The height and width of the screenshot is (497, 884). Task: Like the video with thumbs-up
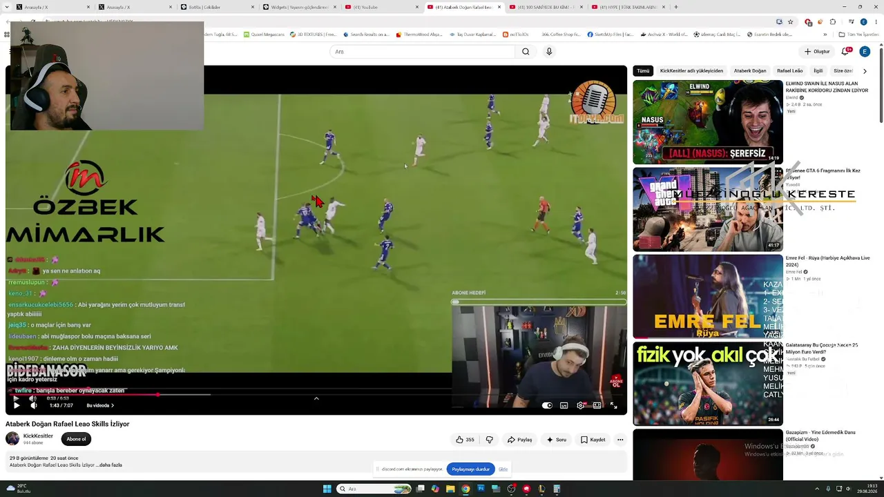point(465,440)
